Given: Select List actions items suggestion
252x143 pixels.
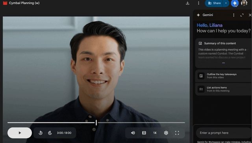Looking at the screenshot, I should pyautogui.click(x=223, y=89).
